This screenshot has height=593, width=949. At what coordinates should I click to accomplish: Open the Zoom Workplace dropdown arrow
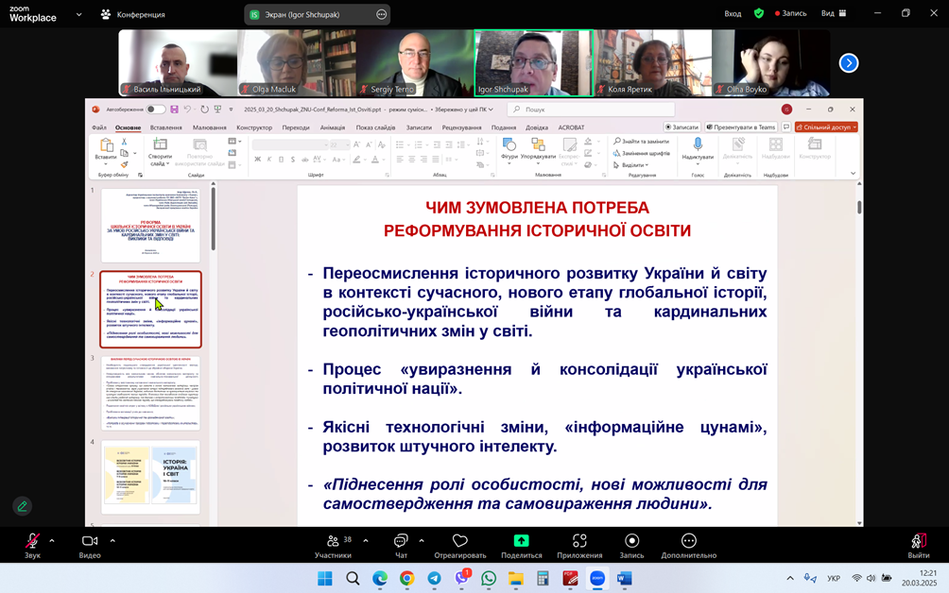click(78, 15)
